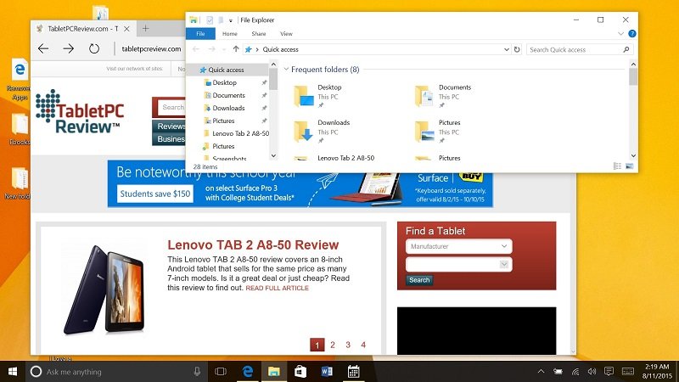Select Downloads in the navigation pane
Viewport: 679px width, 382px height.
tap(228, 108)
